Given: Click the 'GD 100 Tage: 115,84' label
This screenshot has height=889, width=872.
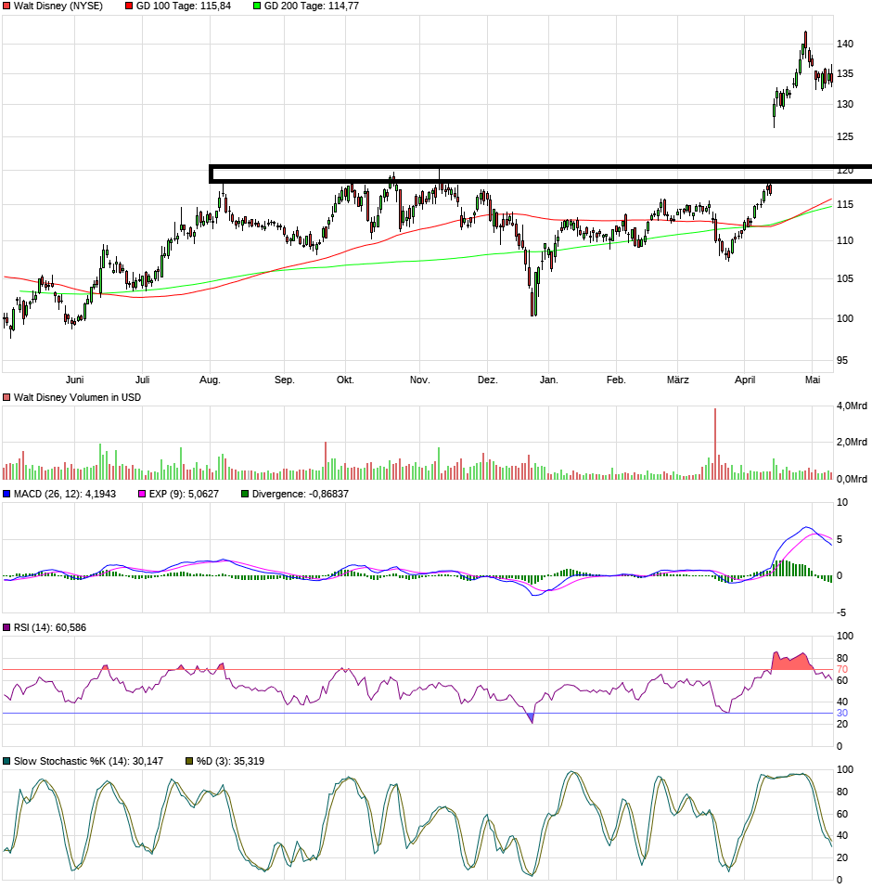Looking at the screenshot, I should point(184,6).
